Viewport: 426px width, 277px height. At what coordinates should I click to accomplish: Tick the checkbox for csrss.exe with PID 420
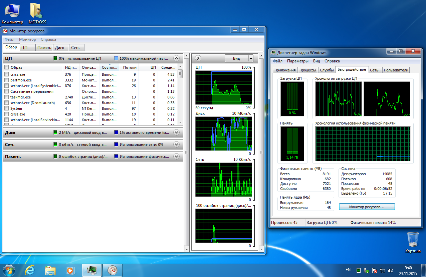tap(6, 114)
